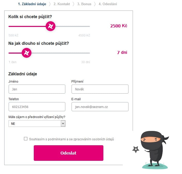182x174 pixels.
Task: Click the arrow between Bonus and Odeslání
Action: tap(95, 4)
